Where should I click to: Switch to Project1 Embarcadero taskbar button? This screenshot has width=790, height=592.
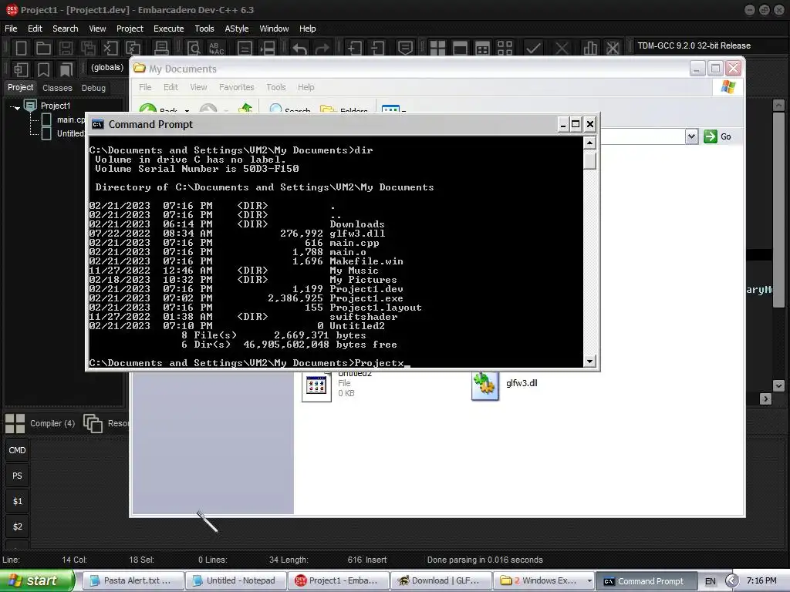click(338, 581)
